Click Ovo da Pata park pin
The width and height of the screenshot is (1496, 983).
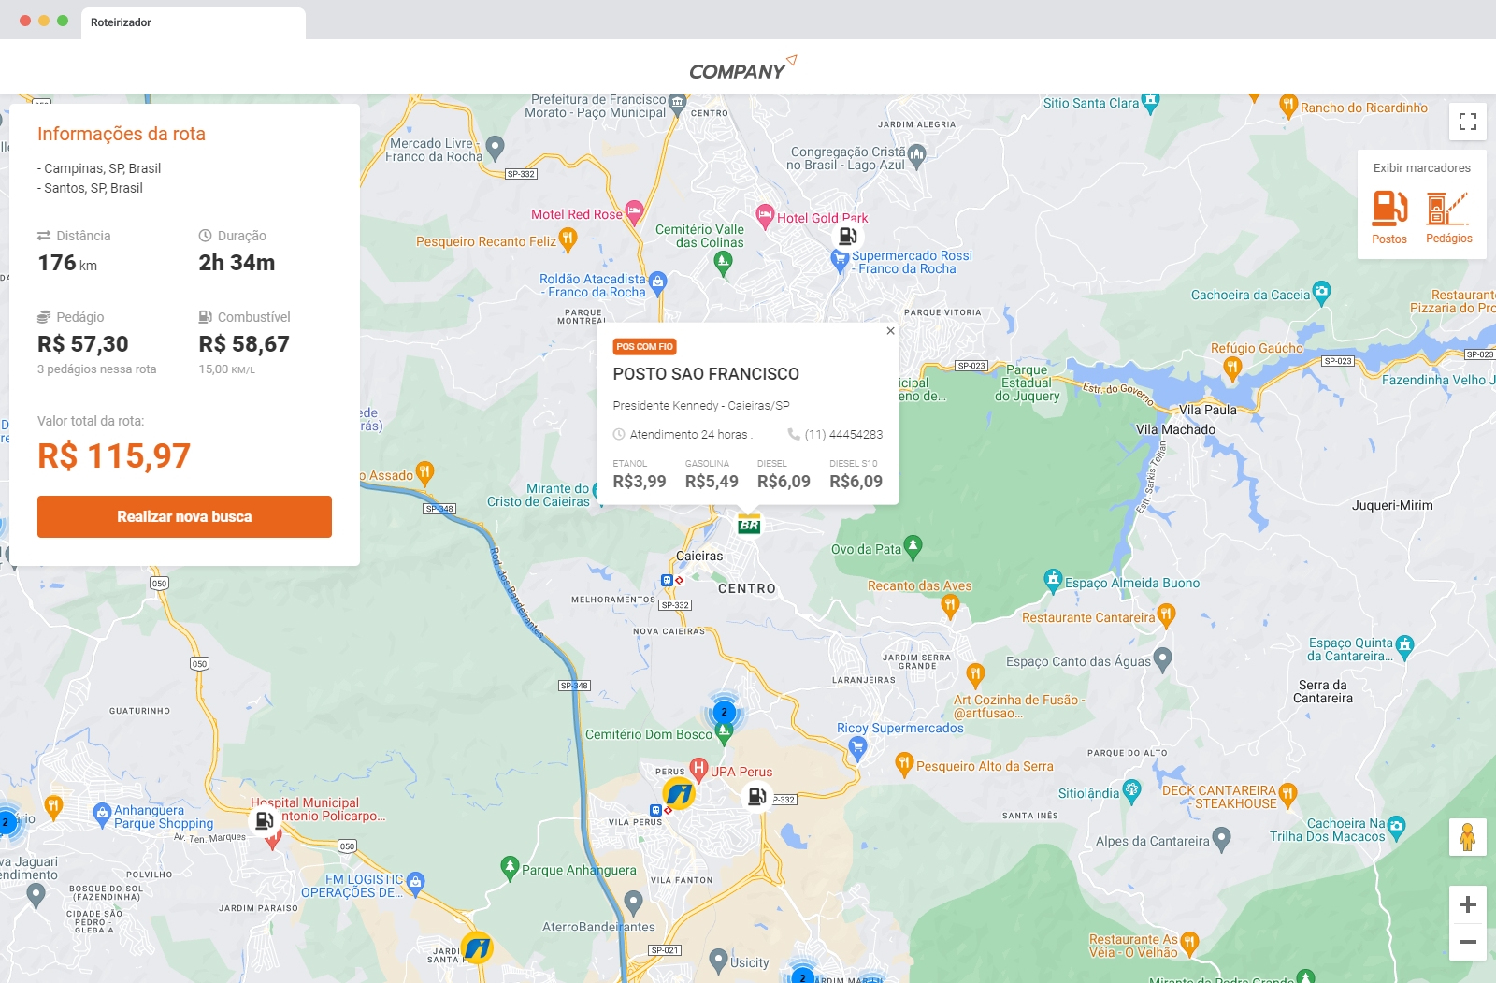(913, 546)
